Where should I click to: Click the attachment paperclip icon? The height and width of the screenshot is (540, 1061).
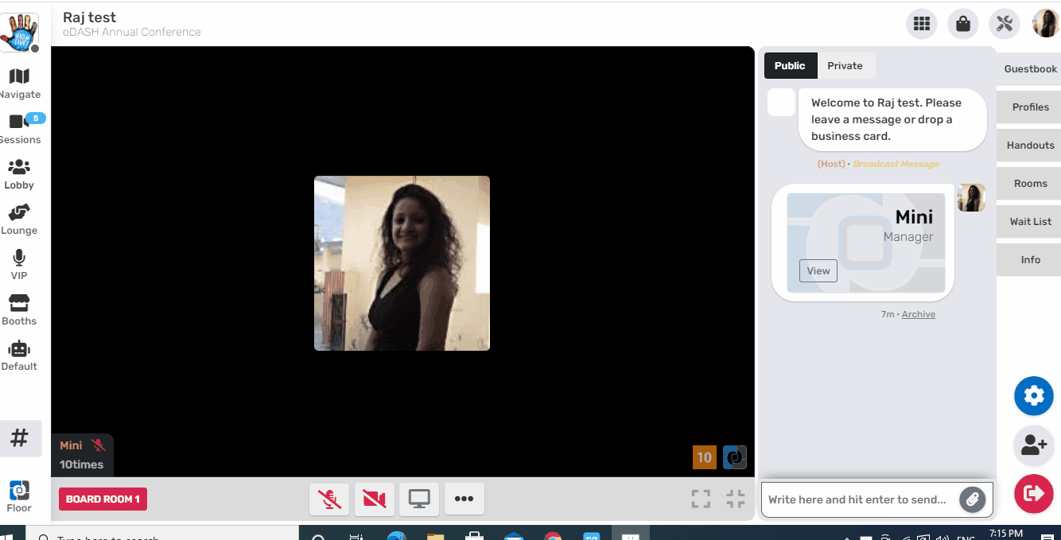[x=971, y=499]
